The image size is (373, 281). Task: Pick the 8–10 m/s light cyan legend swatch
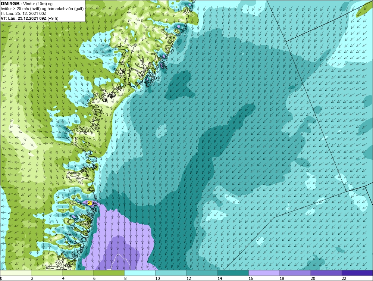(x=140, y=273)
